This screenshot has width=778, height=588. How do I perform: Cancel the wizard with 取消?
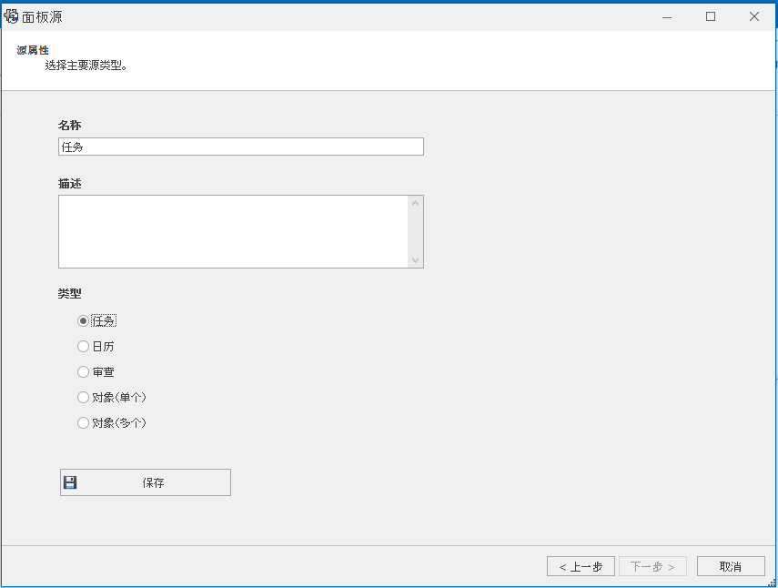click(x=731, y=566)
